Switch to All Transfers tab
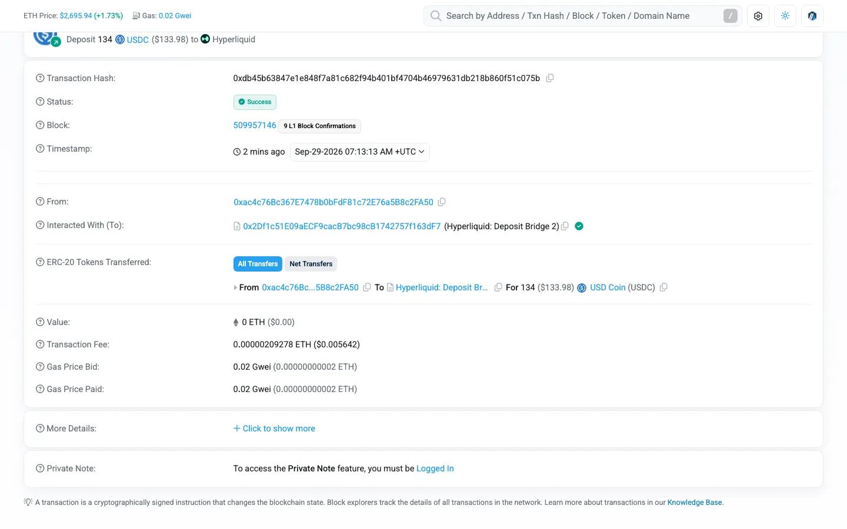847x529 pixels. click(x=258, y=264)
